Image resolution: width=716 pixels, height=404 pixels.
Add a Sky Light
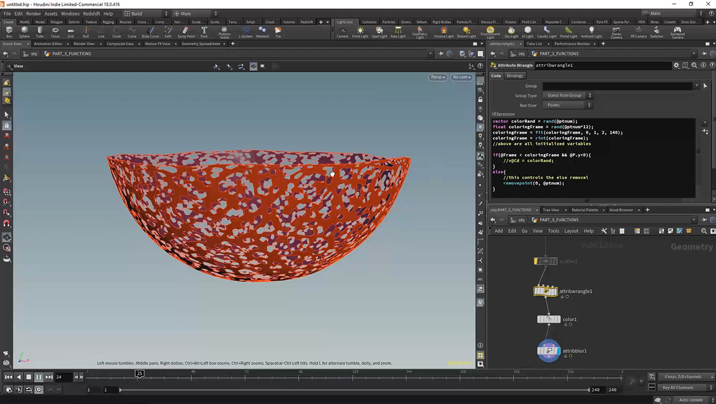[x=511, y=32]
